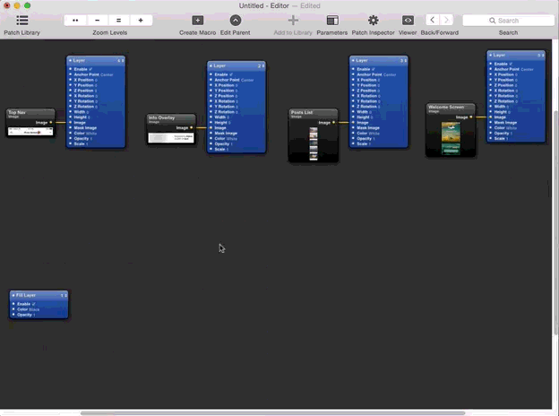
Task: Click the zoom out minus button
Action: pos(97,21)
